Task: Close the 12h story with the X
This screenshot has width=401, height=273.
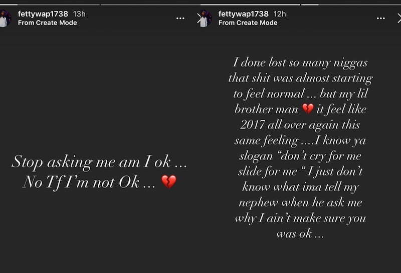Action: pyautogui.click(x=399, y=18)
